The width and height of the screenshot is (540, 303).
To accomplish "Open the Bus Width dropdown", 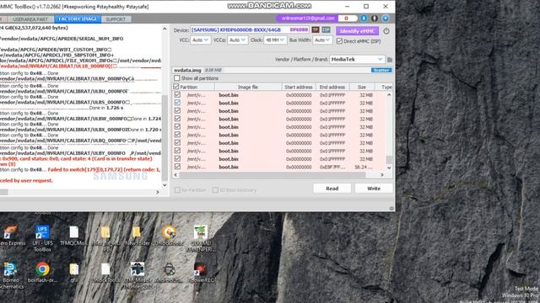I will pyautogui.click(x=322, y=40).
